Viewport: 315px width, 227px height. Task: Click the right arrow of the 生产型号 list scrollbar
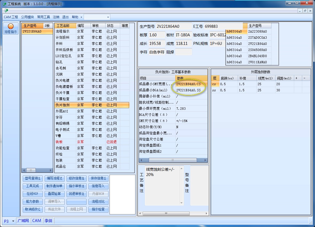click(x=50, y=170)
